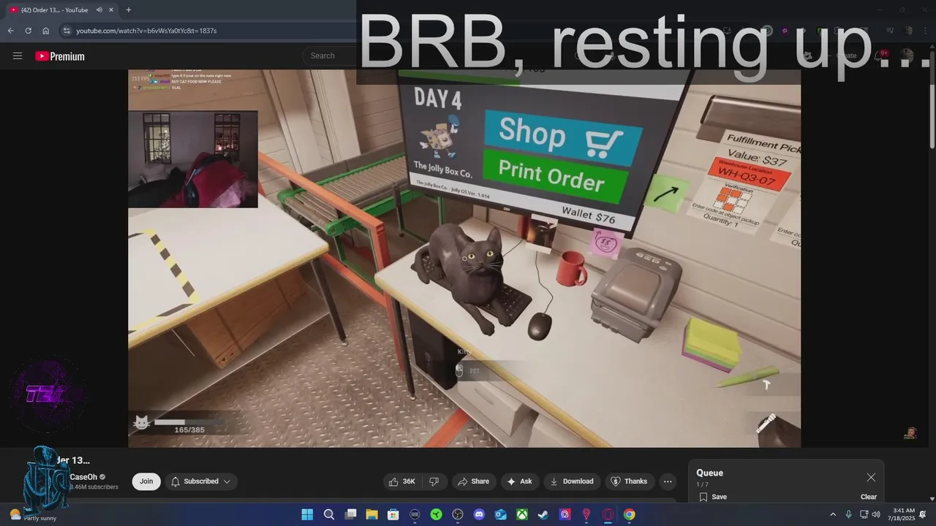Send a Thanks to creator
Screen dimensions: 936x526
tap(629, 481)
